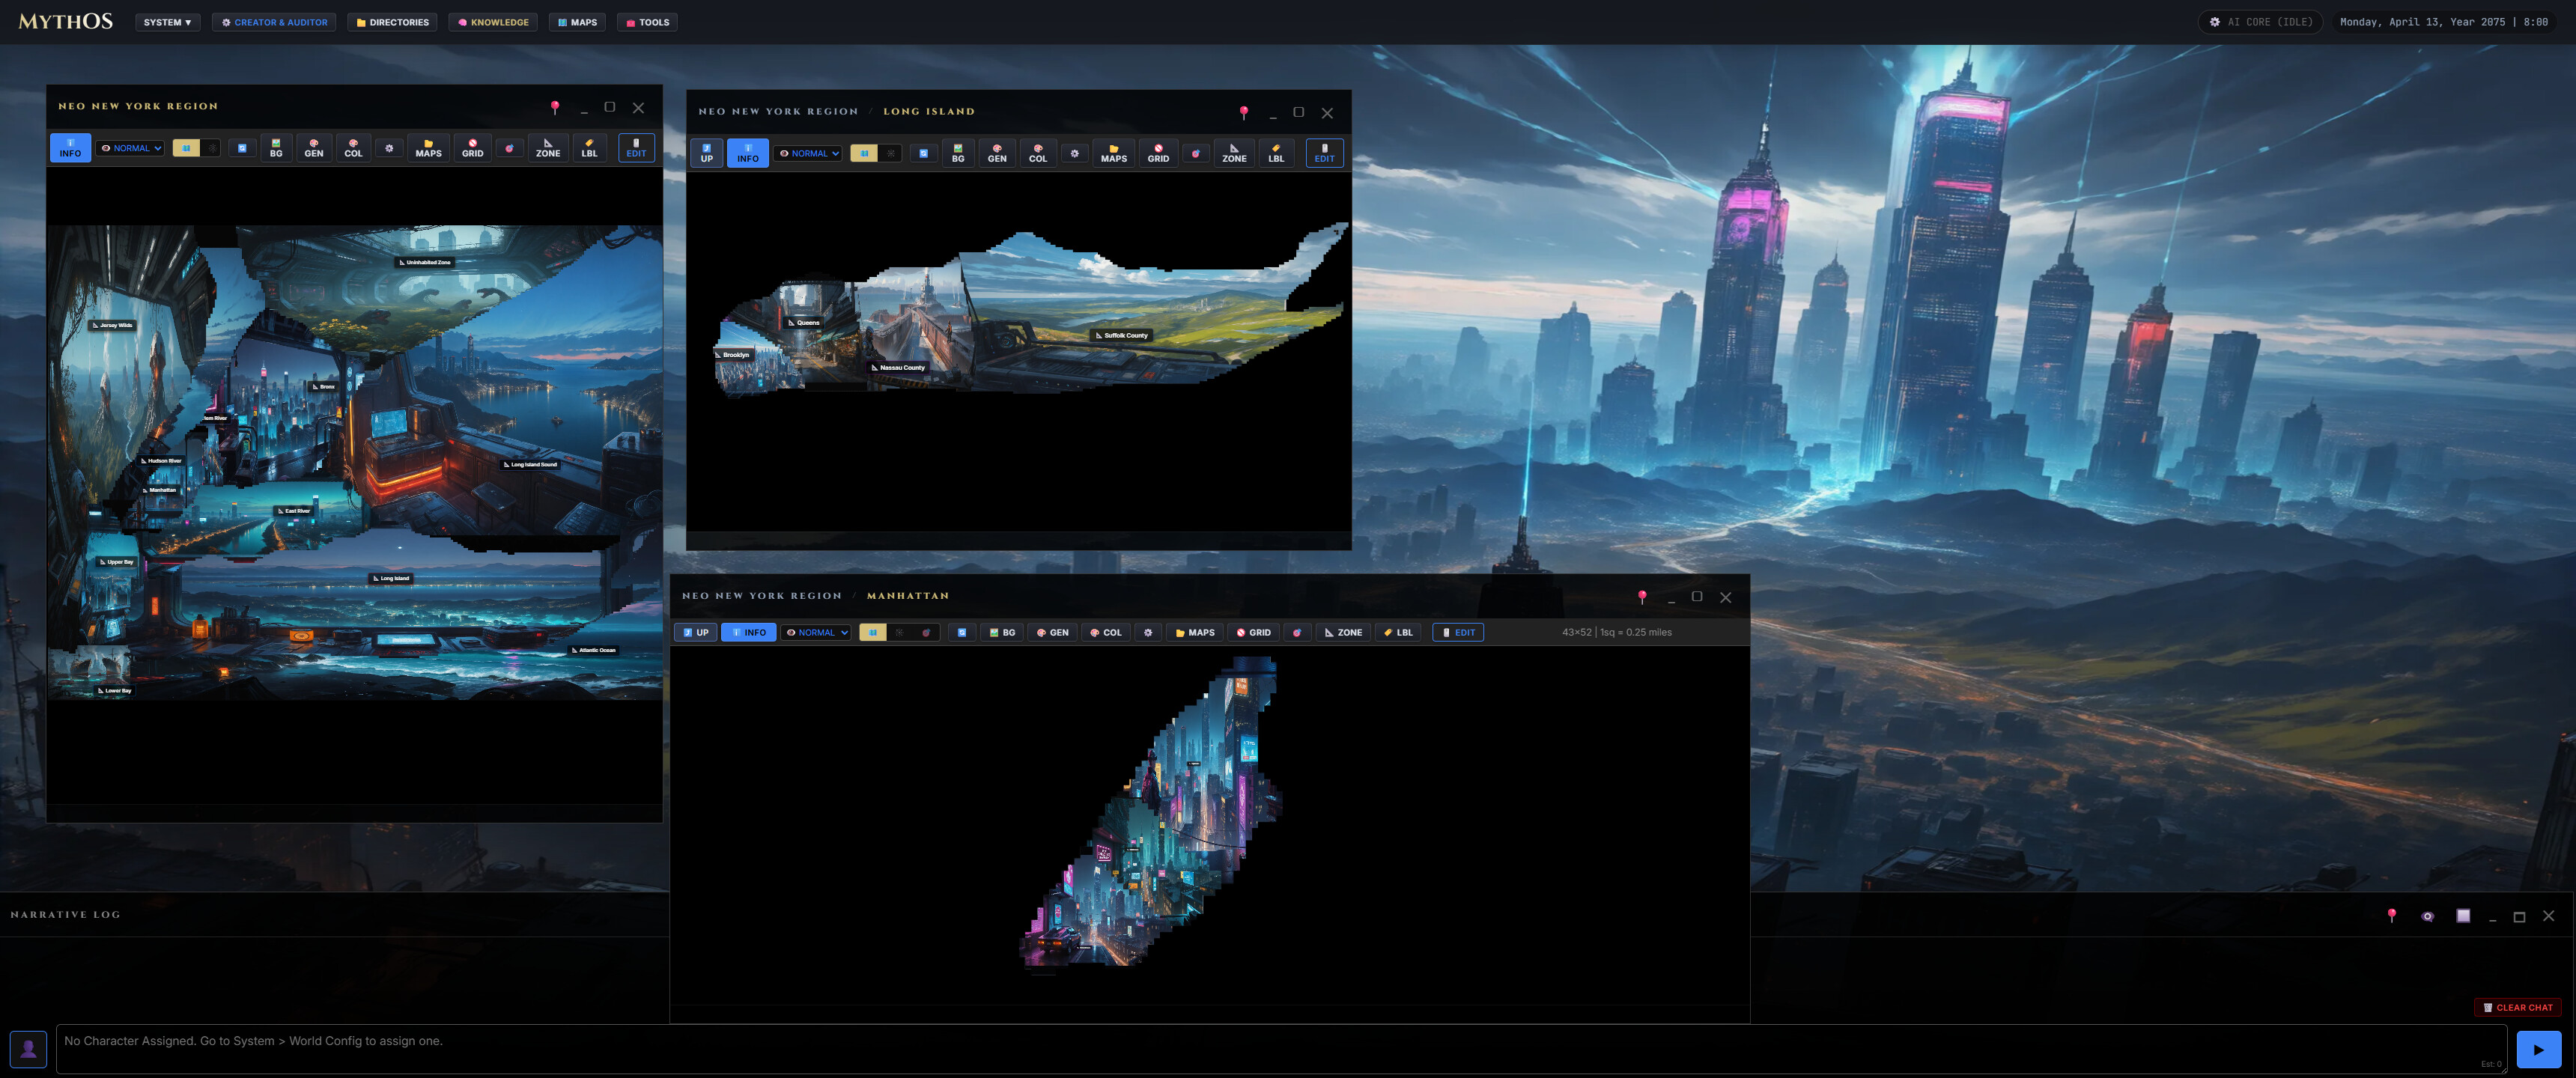This screenshot has width=2576, height=1078.
Task: Open NORMAL dropdown in Manhattan window
Action: tap(816, 632)
